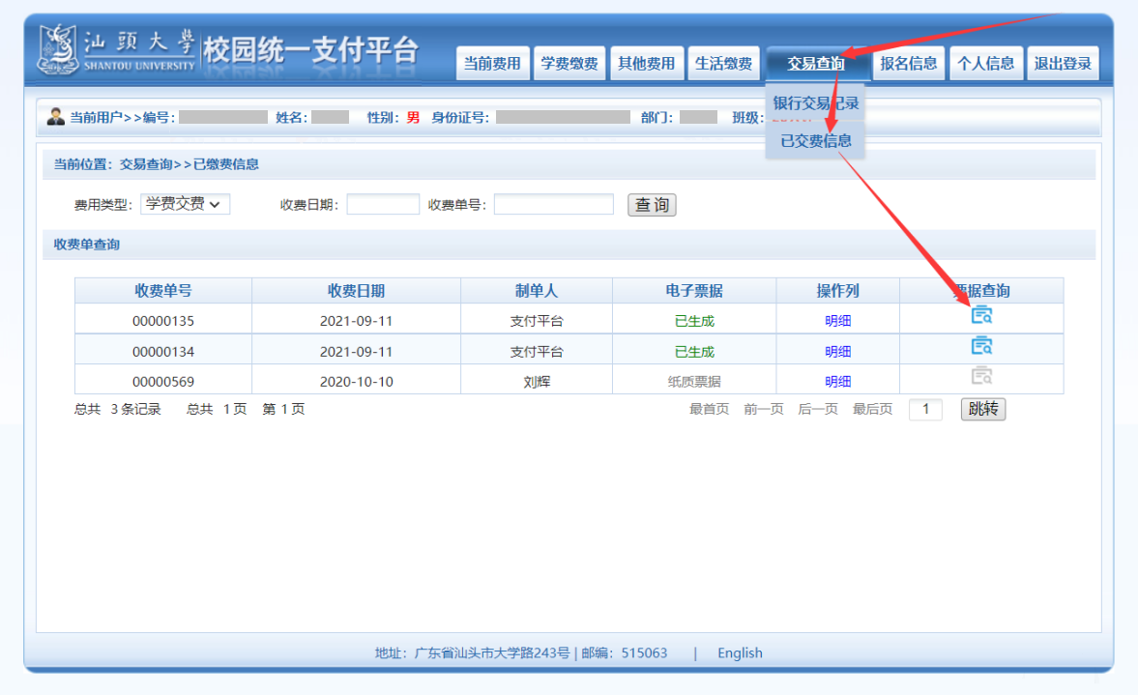Switch language via English link

[740, 653]
